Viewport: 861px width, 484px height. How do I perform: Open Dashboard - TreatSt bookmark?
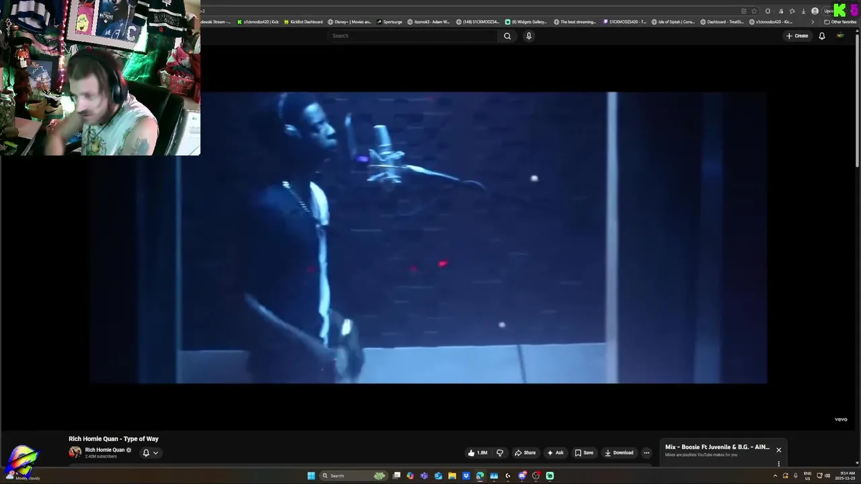722,22
